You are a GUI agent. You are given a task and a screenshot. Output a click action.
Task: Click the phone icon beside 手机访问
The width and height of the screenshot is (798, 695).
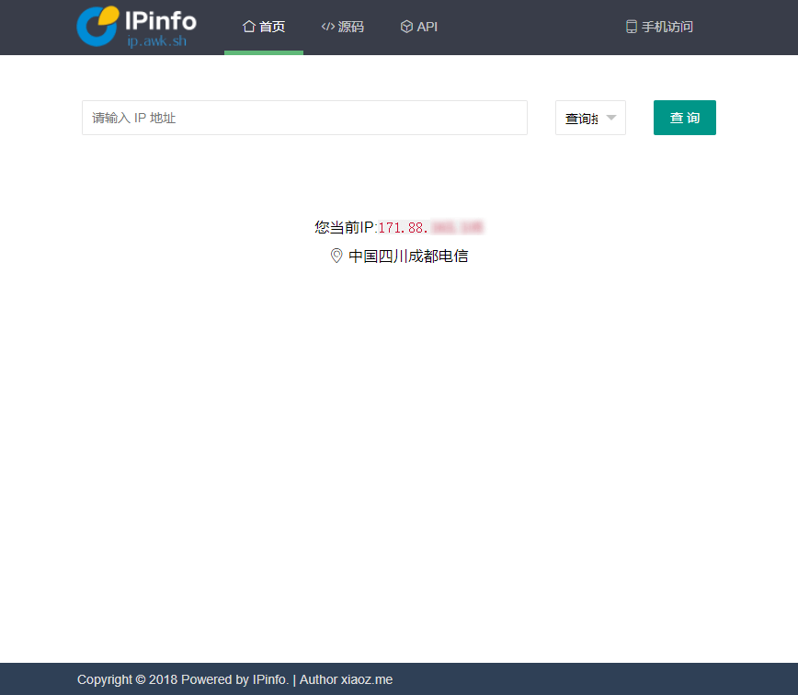(631, 27)
